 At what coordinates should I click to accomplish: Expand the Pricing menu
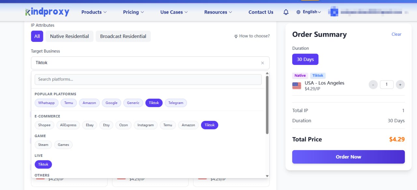coord(133,12)
